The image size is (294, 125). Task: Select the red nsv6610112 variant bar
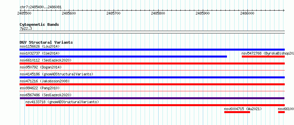click(x=152, y=63)
